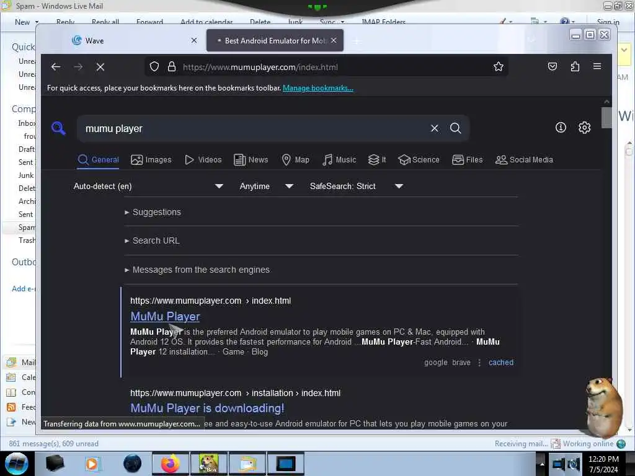This screenshot has height=476, width=635.
Task: Close the Wave tab
Action: pos(194,40)
